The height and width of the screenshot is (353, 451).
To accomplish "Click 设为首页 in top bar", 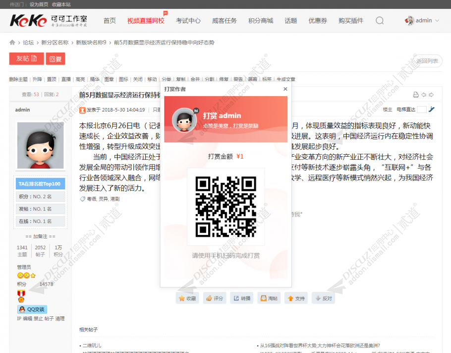I will (x=39, y=4).
